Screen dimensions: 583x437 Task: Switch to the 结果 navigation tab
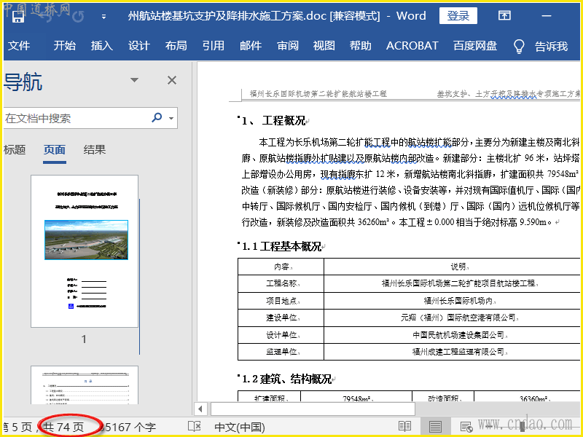94,150
